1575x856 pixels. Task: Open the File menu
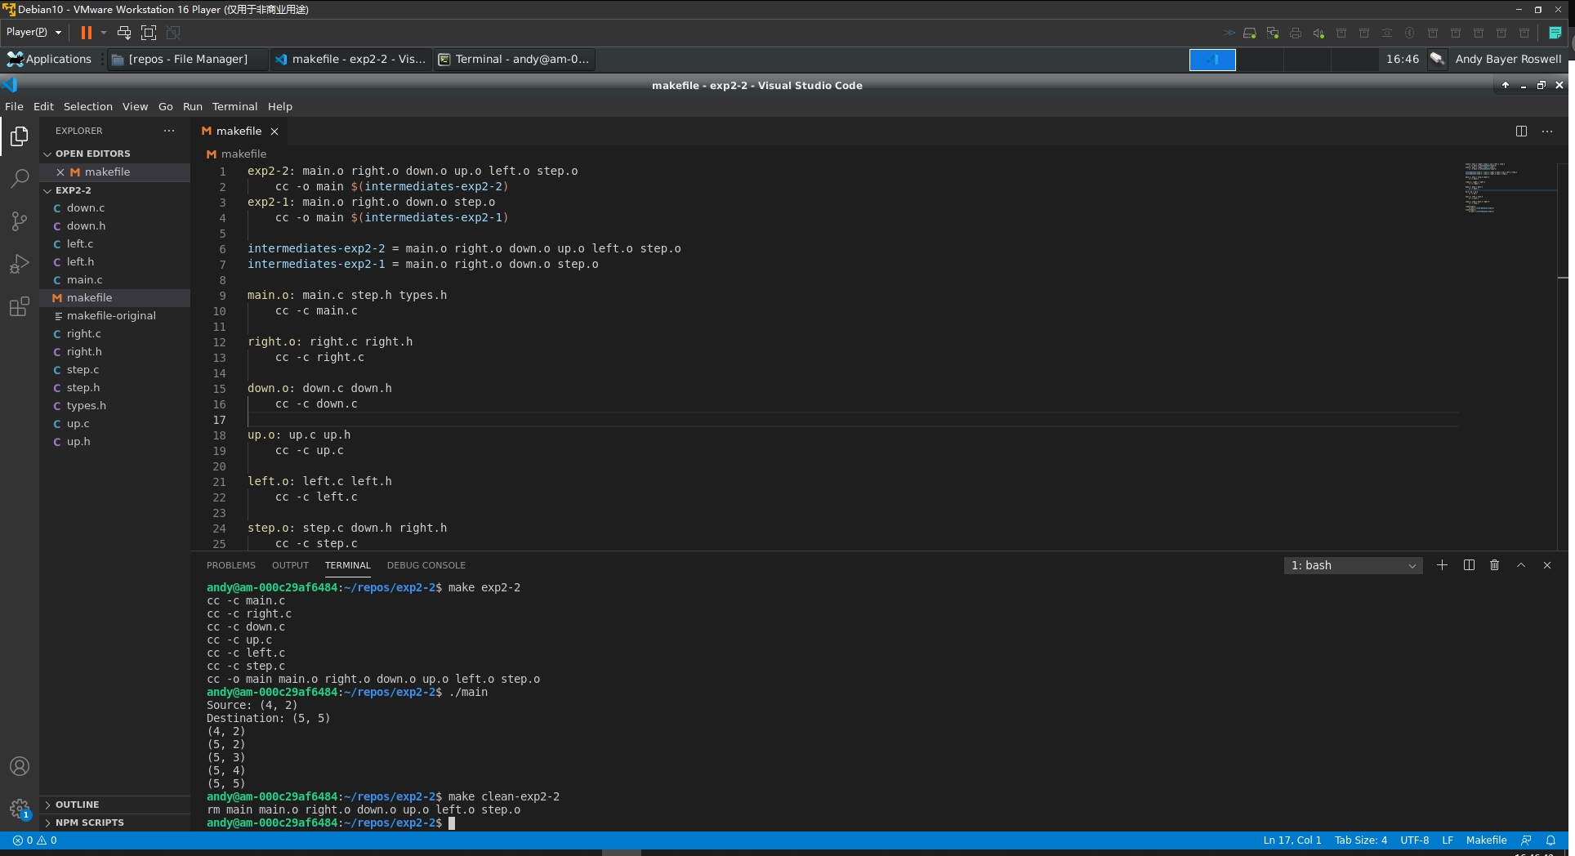tap(15, 107)
